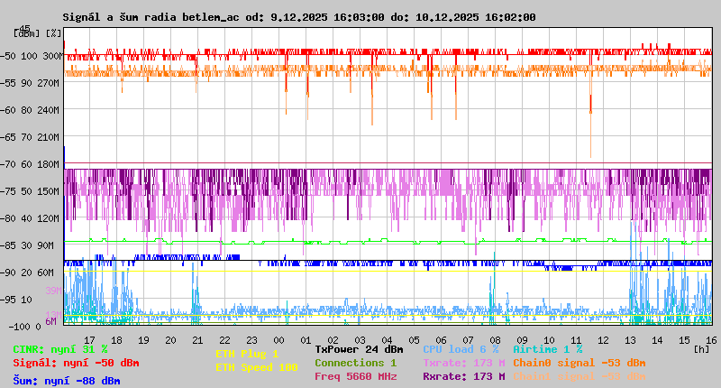This screenshot has width=721, height=388.
Task: Click the Txrate legend label
Action: pyautogui.click(x=463, y=363)
